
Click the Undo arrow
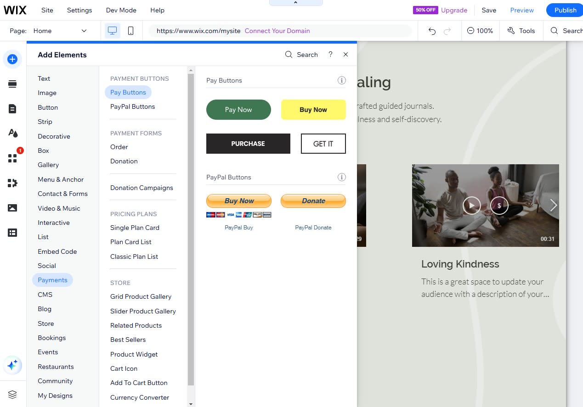pyautogui.click(x=432, y=31)
